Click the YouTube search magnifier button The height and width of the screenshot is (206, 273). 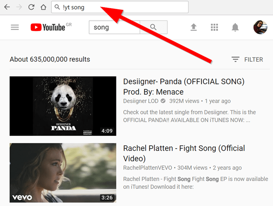(x=154, y=27)
